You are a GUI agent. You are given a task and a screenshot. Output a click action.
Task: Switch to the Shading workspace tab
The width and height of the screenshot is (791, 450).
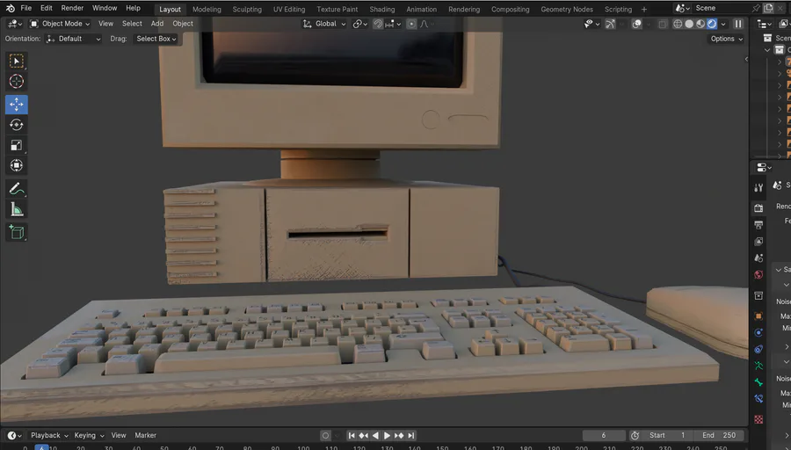point(382,9)
